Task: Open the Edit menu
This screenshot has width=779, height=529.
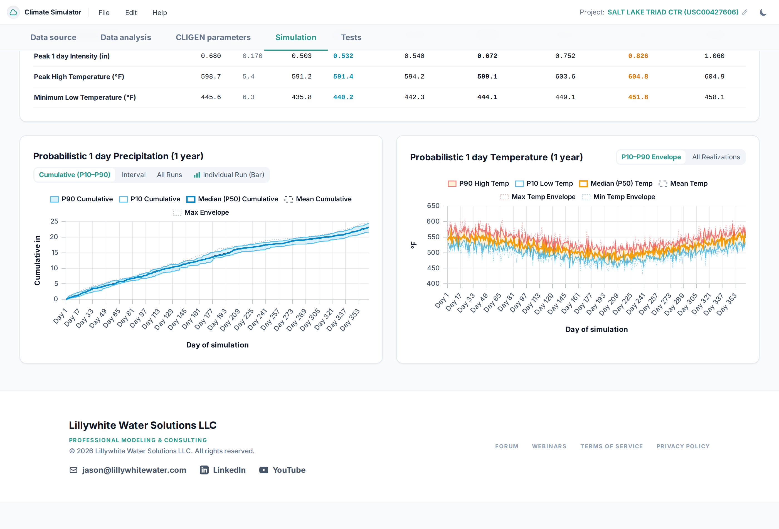Action: pos(131,13)
